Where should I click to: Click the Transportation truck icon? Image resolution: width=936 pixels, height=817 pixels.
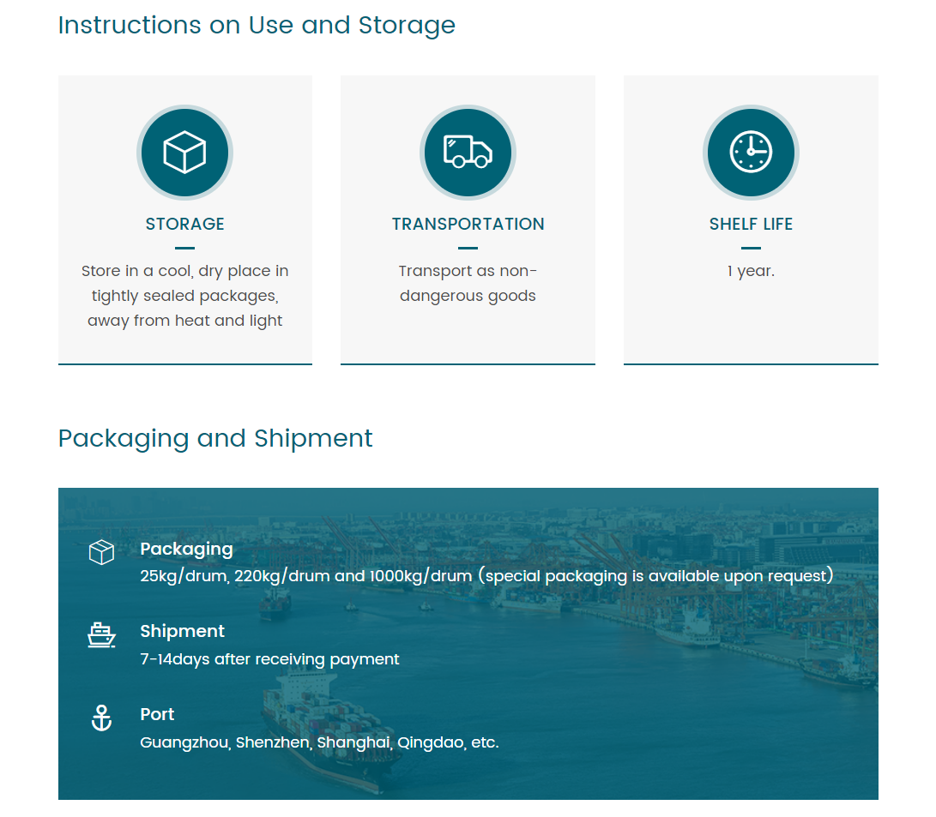(x=468, y=153)
